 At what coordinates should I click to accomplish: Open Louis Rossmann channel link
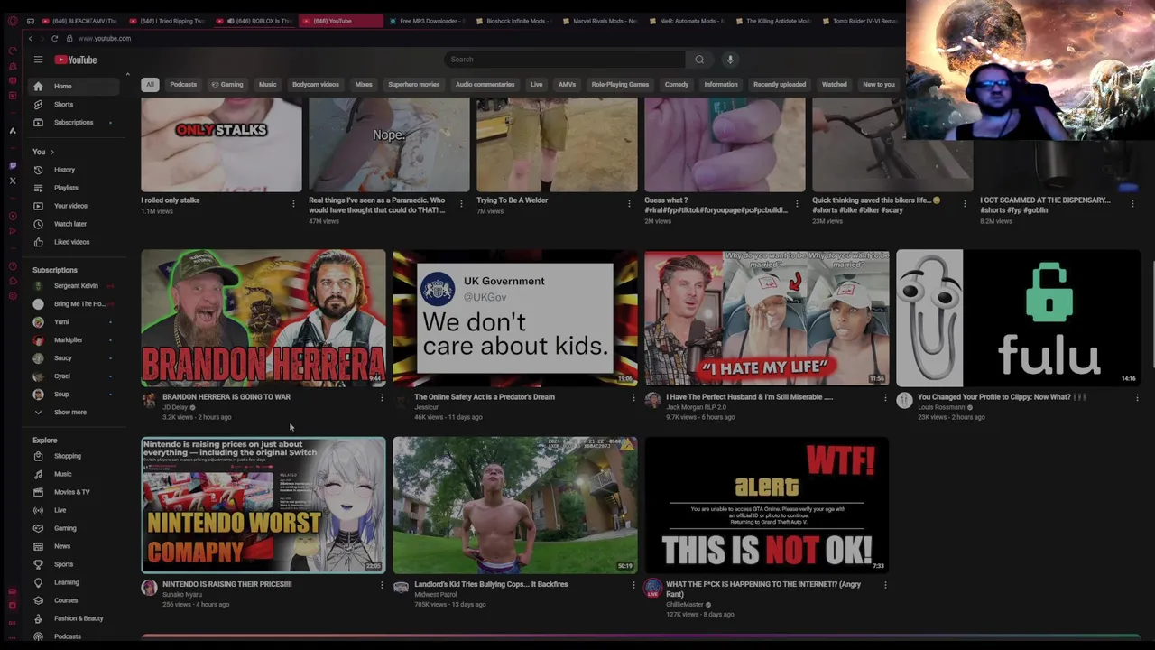(x=942, y=407)
